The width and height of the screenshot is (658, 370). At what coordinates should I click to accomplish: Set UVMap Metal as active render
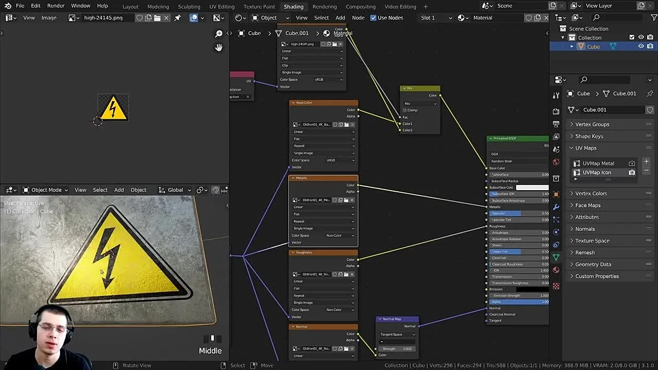click(632, 163)
